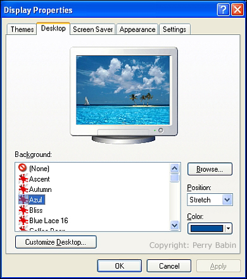Click the Bliss wallpaper icon
The image size is (247, 279).
pyautogui.click(x=23, y=210)
